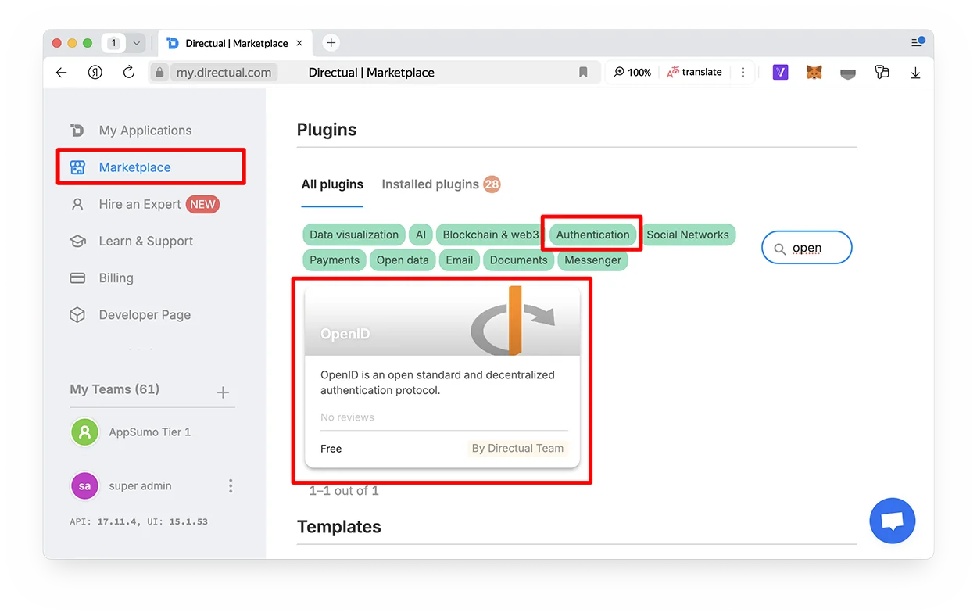Open the support chat bubble
The height and width of the screenshot is (616, 977).
click(893, 521)
